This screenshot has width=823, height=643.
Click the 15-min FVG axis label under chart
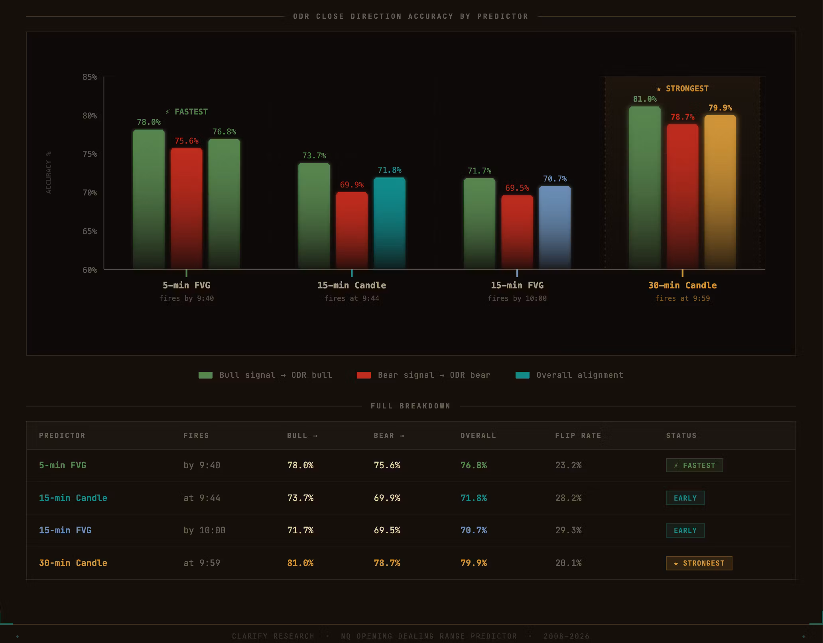click(517, 286)
